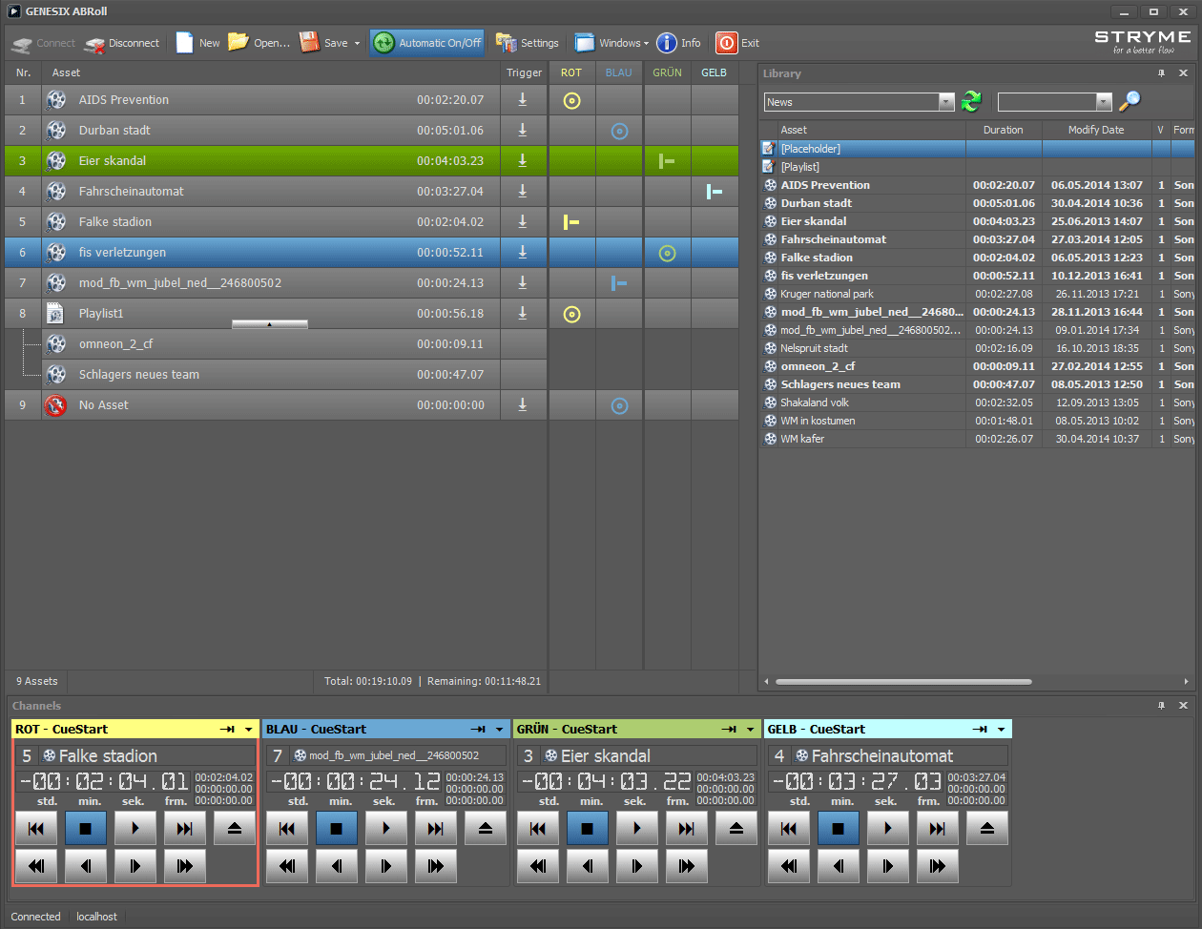
Task: Toggle ROT channel marker for AIDS Prevention
Action: tap(571, 100)
